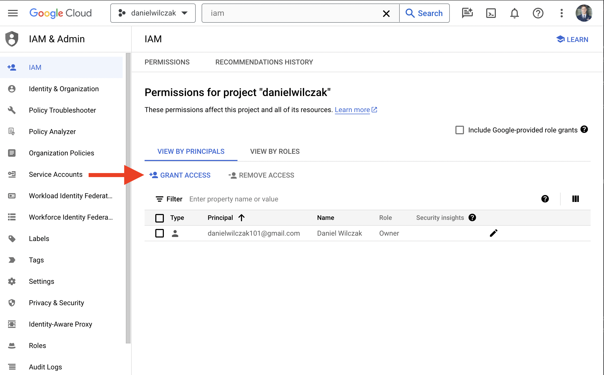Image resolution: width=604 pixels, height=375 pixels.
Task: Open column display options icon
Action: [575, 199]
